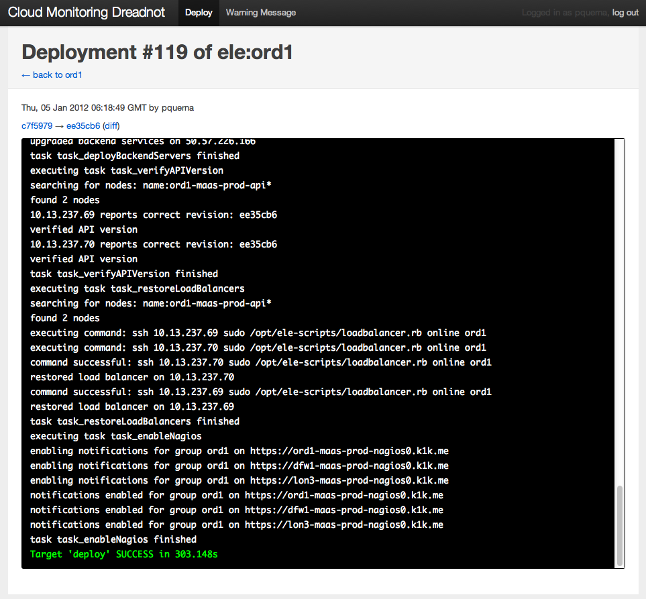Open the Warning Message tab
Screen dimensions: 646x599
tap(261, 13)
